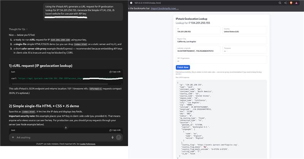Image resolution: width=304 pixels, height=159 pixels.
Task: Click the send message arrow button
Action: pos(119,137)
